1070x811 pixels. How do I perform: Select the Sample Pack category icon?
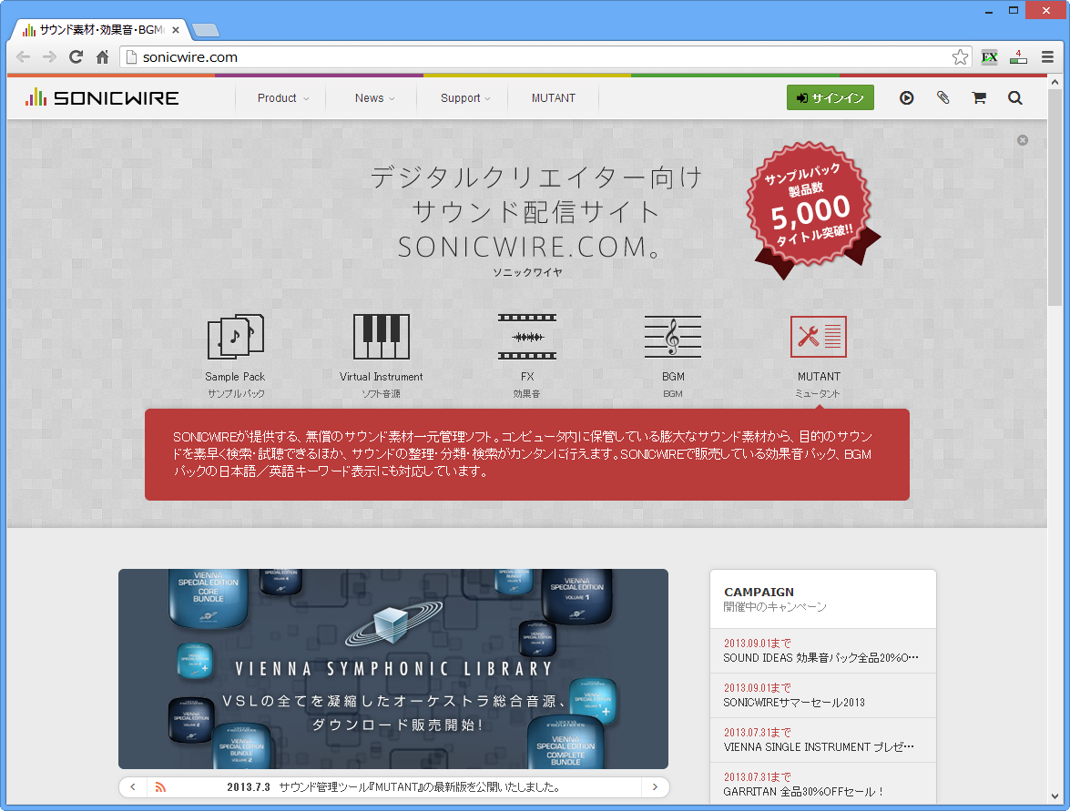pyautogui.click(x=236, y=337)
